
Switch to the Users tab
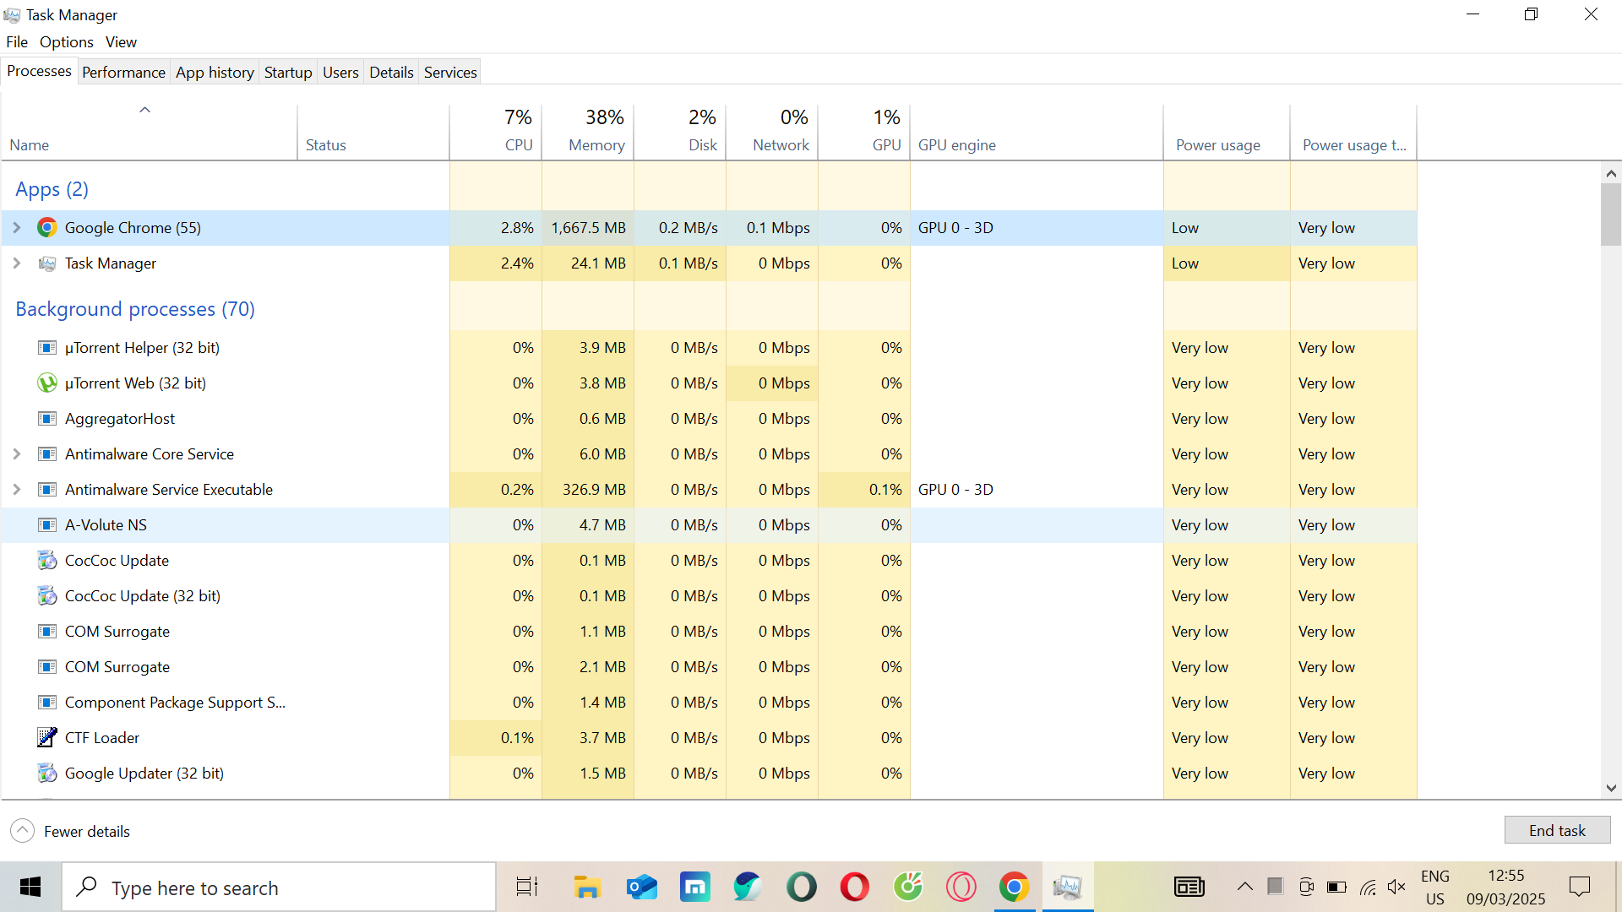(340, 73)
